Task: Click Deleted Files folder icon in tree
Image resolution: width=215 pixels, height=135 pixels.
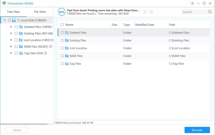Action: (21, 27)
